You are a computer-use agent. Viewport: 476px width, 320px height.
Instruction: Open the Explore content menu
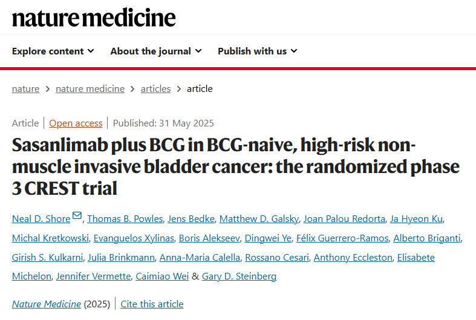(48, 51)
